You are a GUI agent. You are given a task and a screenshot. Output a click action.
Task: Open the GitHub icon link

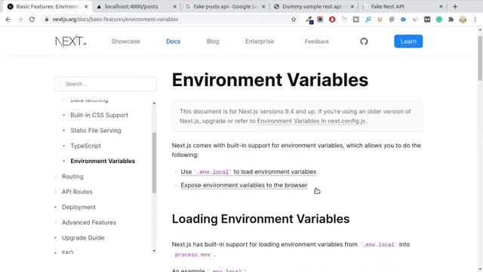tap(364, 42)
